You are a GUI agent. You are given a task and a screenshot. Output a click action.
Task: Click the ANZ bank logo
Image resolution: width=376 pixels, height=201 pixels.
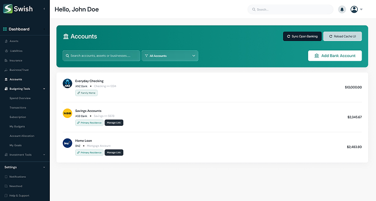[x=67, y=83]
